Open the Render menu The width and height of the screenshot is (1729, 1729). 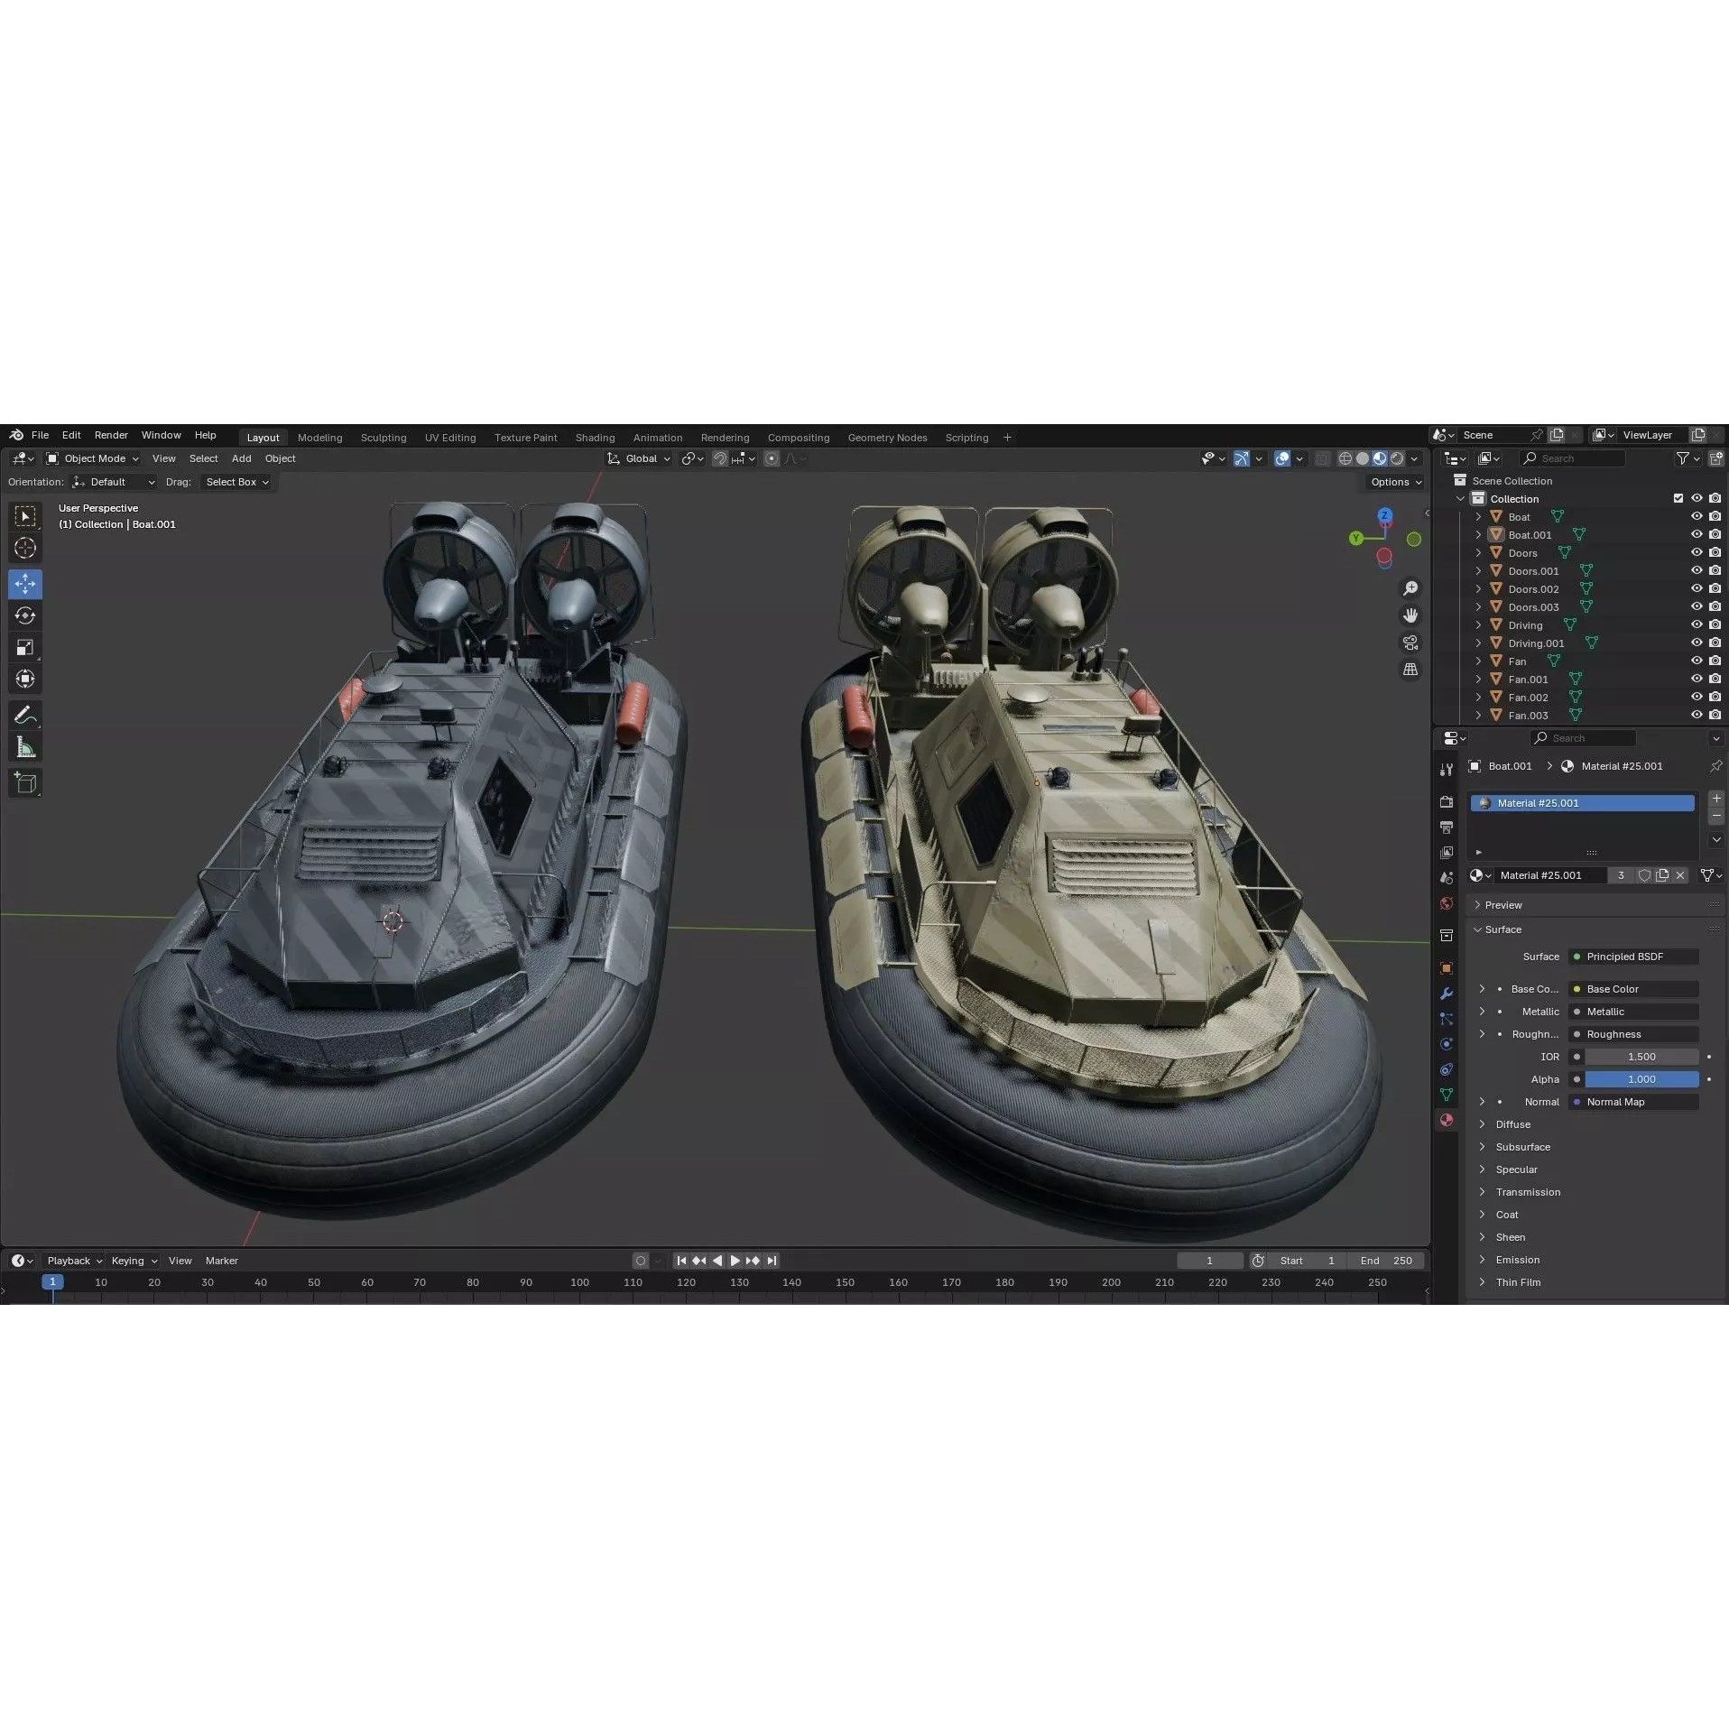pos(111,435)
